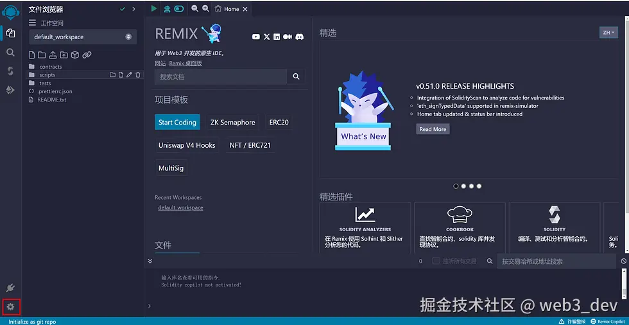Collapse the terminal with double chevron
The image size is (629, 325).
tap(150, 261)
